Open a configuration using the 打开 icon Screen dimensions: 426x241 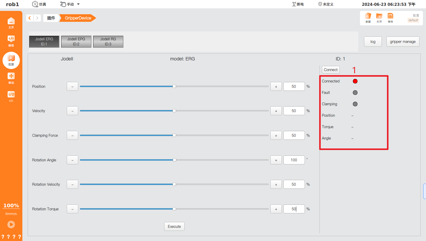[379, 18]
